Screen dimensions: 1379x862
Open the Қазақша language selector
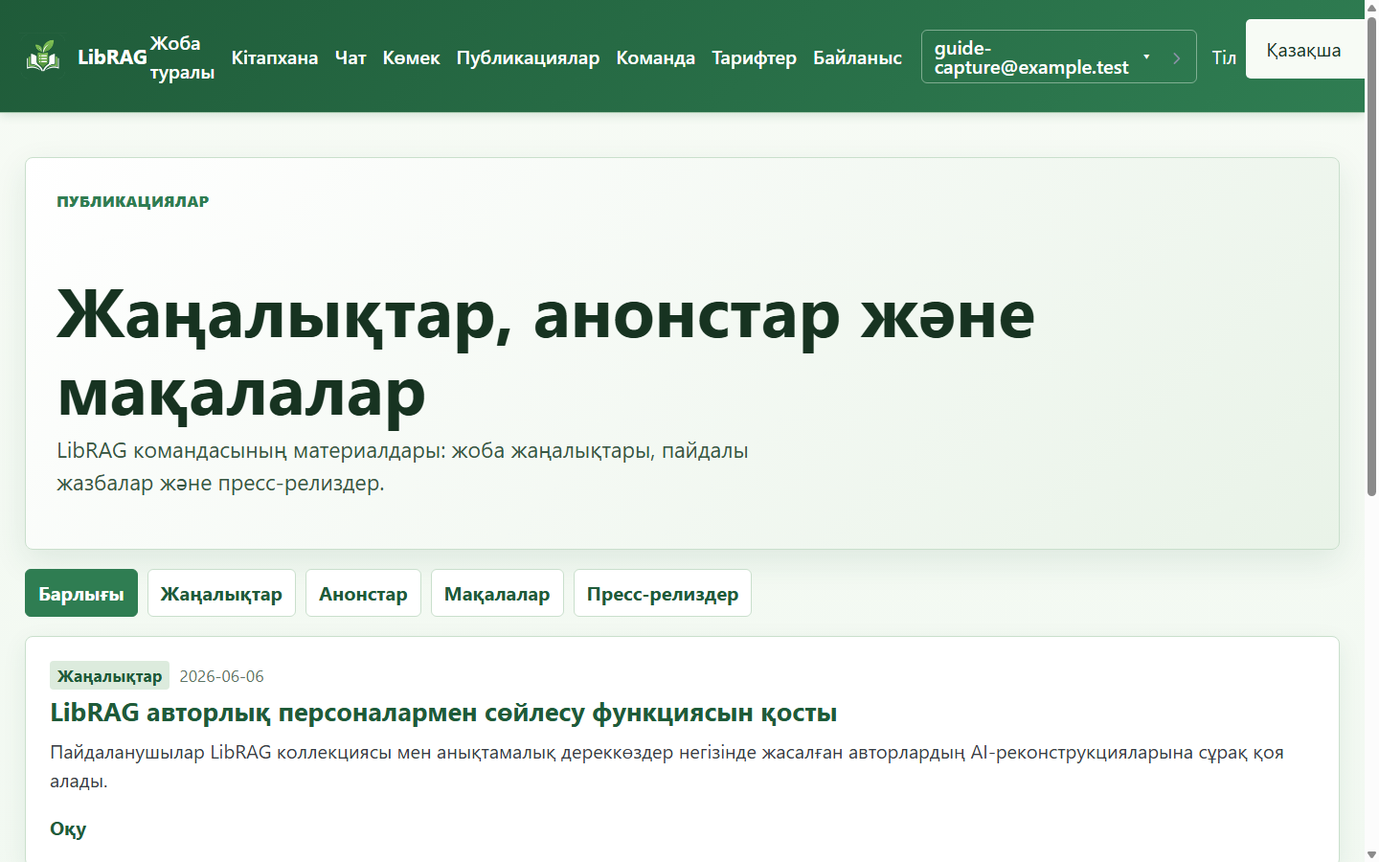pos(1304,50)
